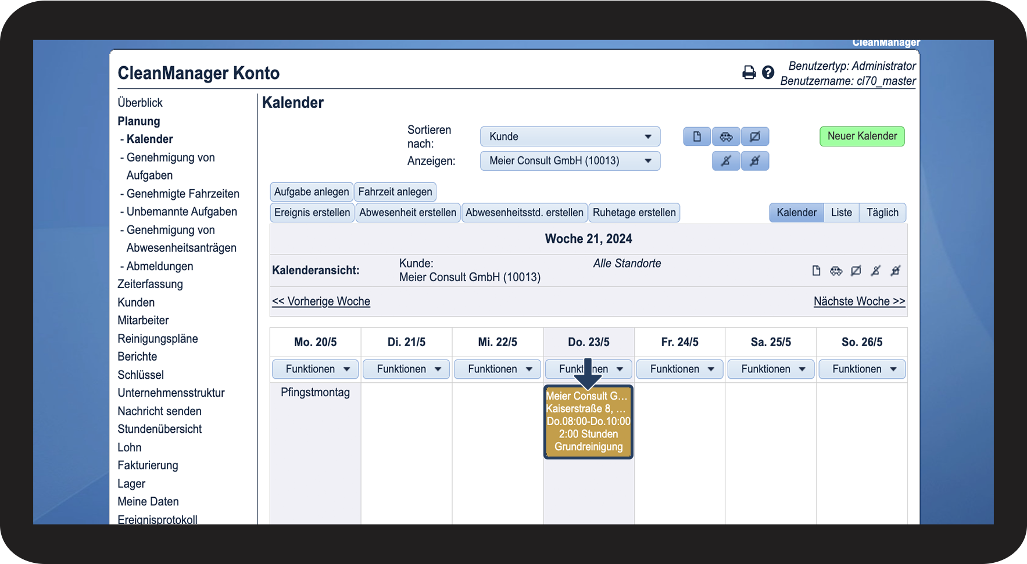Open the Grundreinigung task on Thursday
1027x564 pixels.
click(588, 422)
